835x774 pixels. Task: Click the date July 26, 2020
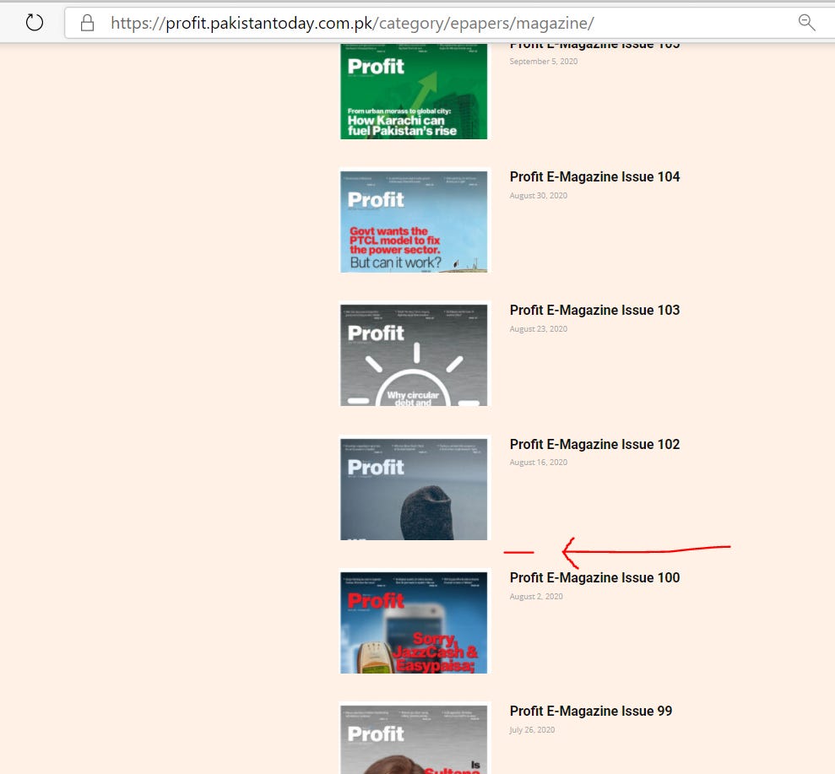click(531, 730)
